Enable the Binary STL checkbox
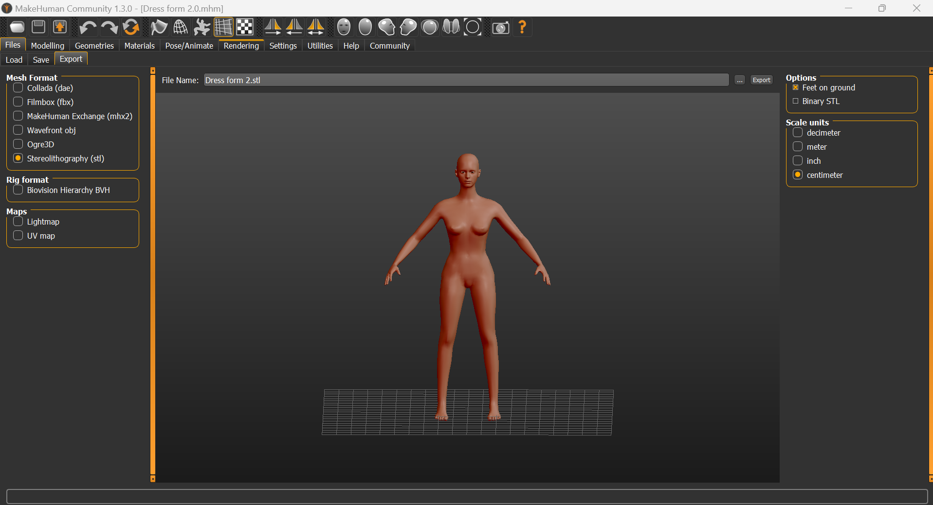This screenshot has height=505, width=933. (x=816, y=101)
